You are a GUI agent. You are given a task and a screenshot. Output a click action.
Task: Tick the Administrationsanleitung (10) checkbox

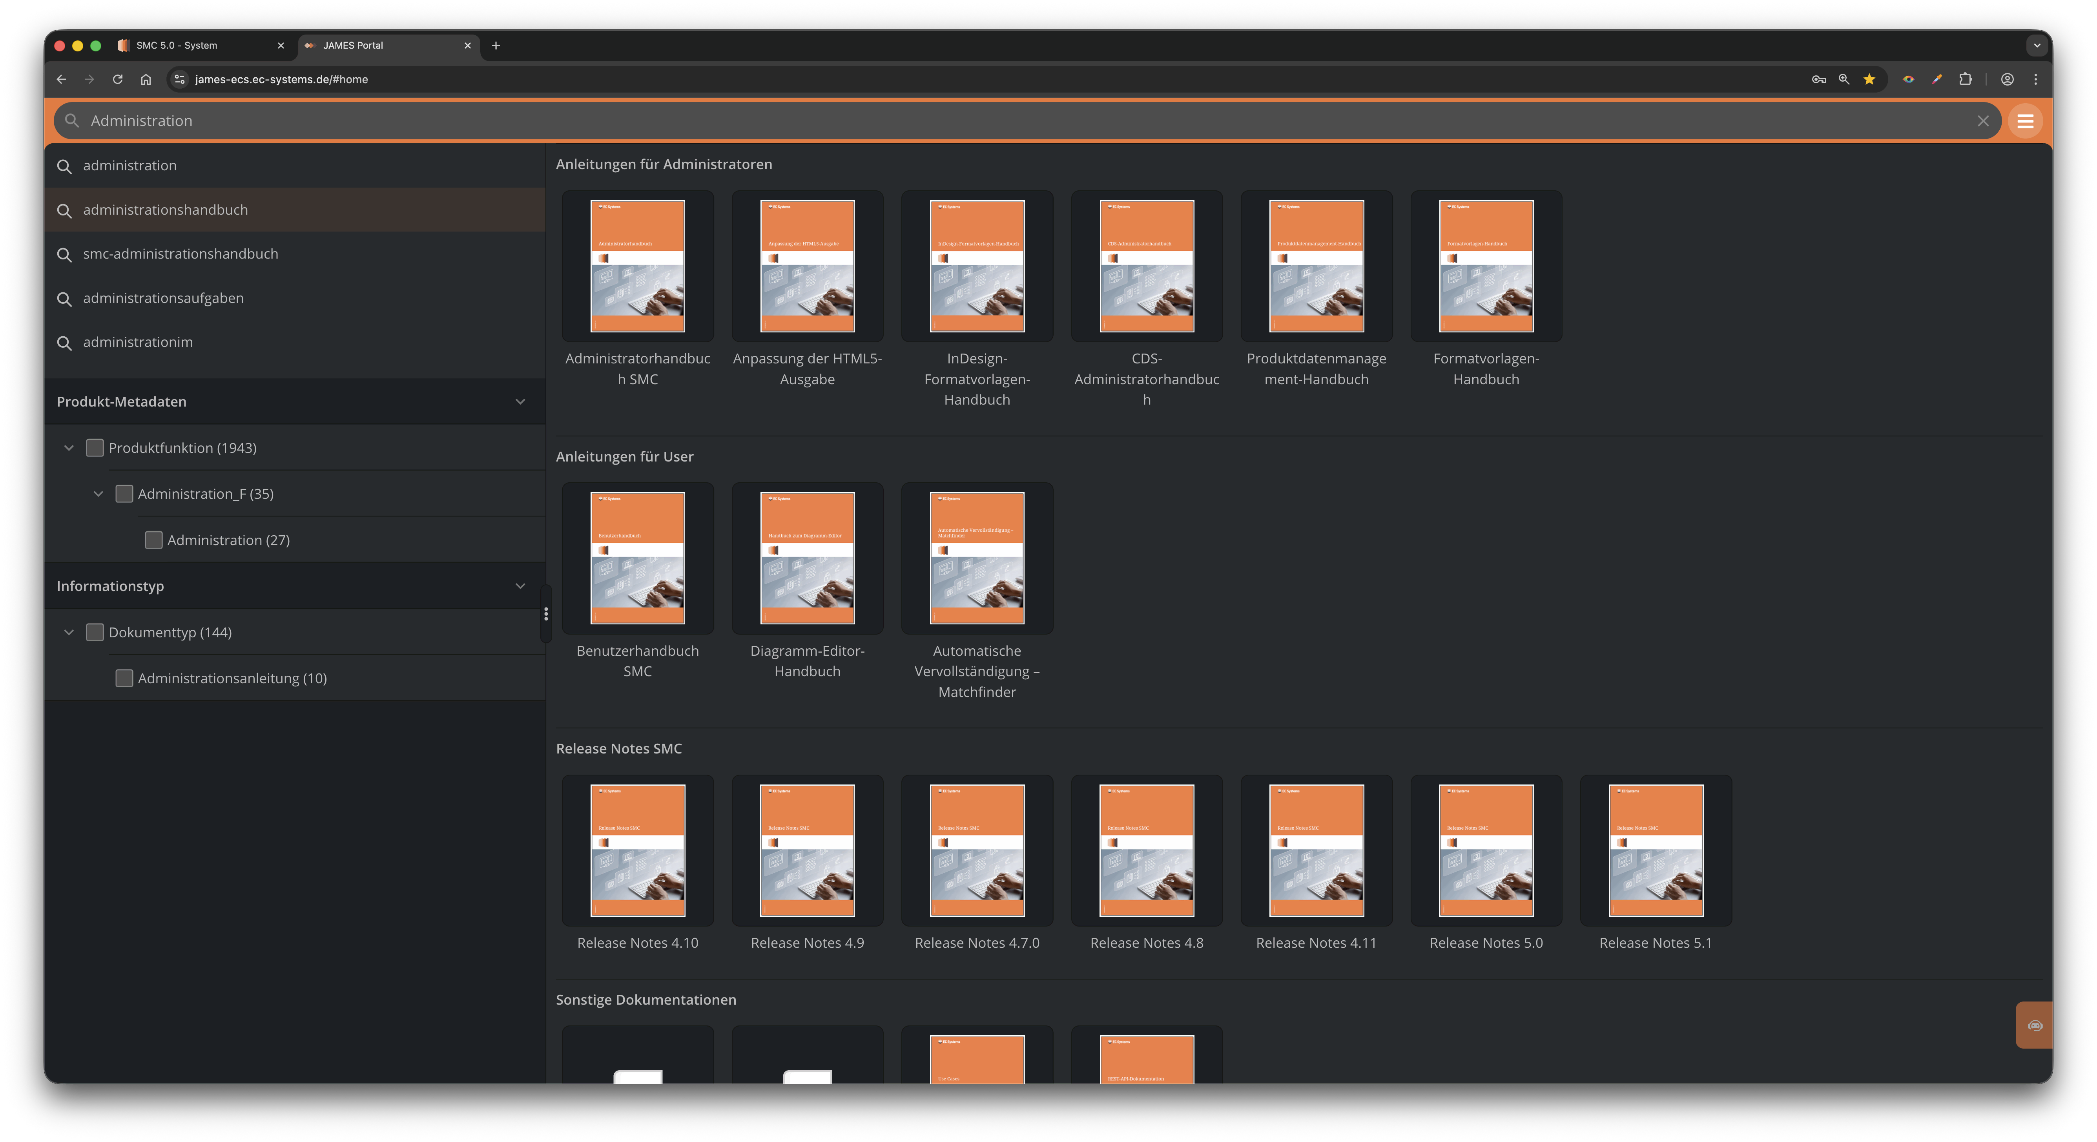coord(124,678)
